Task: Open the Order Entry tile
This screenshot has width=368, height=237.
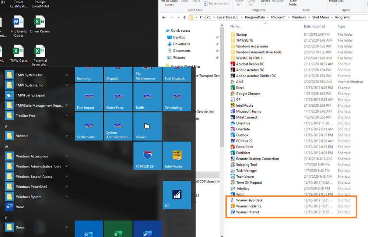Action: (118, 97)
